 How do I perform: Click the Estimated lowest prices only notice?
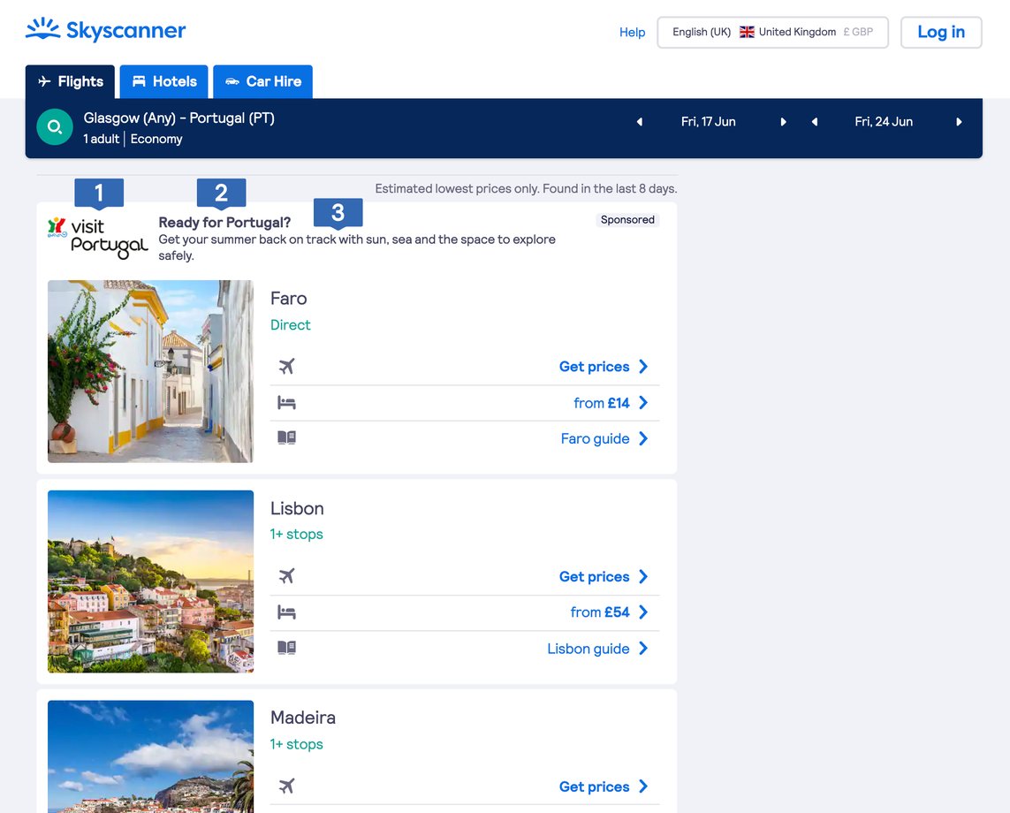click(x=527, y=189)
